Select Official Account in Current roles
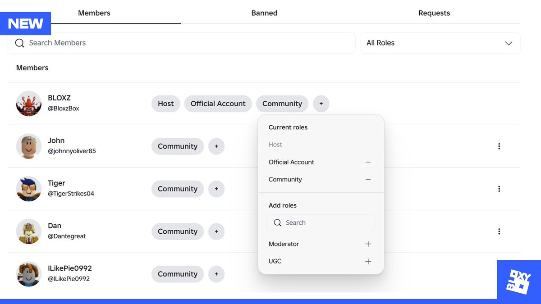 291,162
